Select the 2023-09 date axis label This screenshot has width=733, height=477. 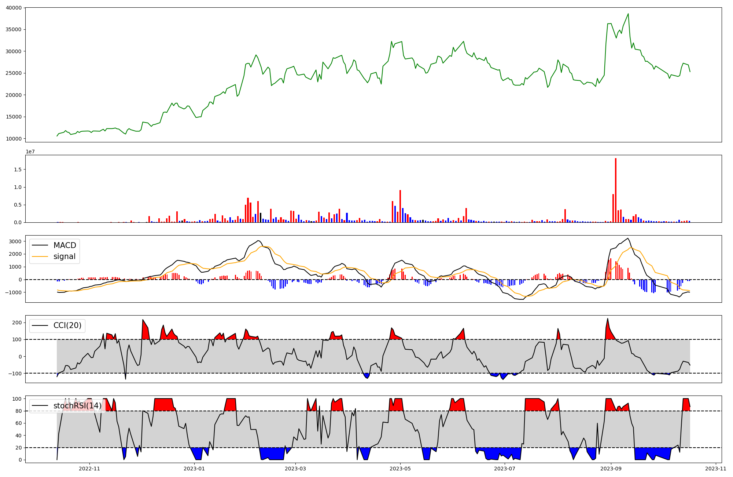point(611,469)
